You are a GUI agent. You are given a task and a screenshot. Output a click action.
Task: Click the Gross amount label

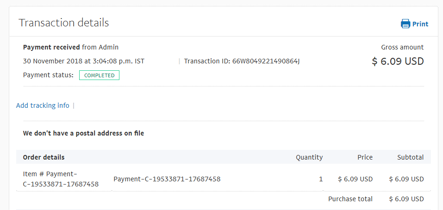pyautogui.click(x=402, y=48)
